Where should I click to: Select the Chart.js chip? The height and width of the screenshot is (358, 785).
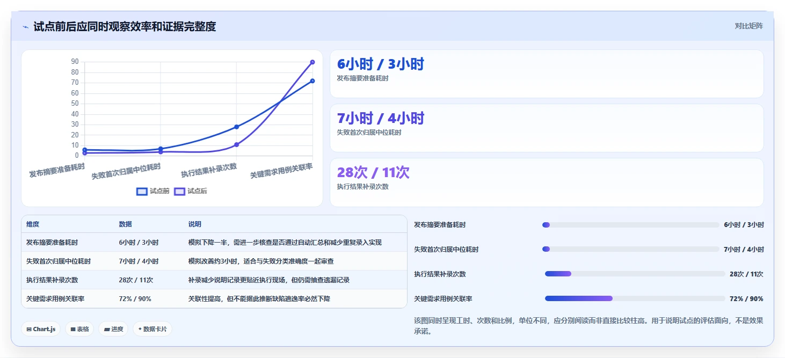pyautogui.click(x=41, y=329)
